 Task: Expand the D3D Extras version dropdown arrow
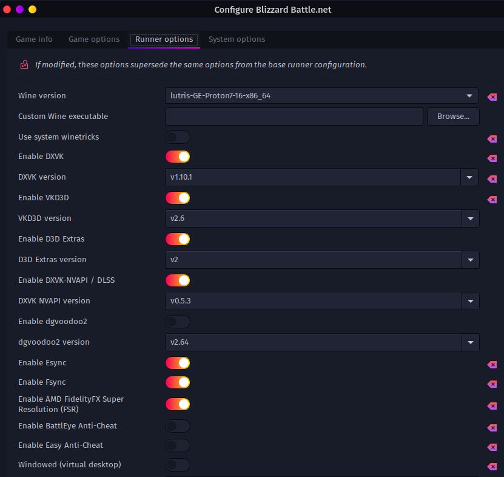(471, 260)
